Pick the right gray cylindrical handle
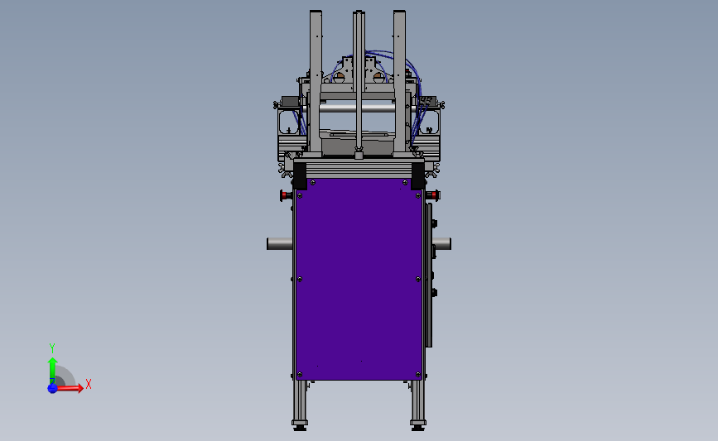 click(x=442, y=244)
